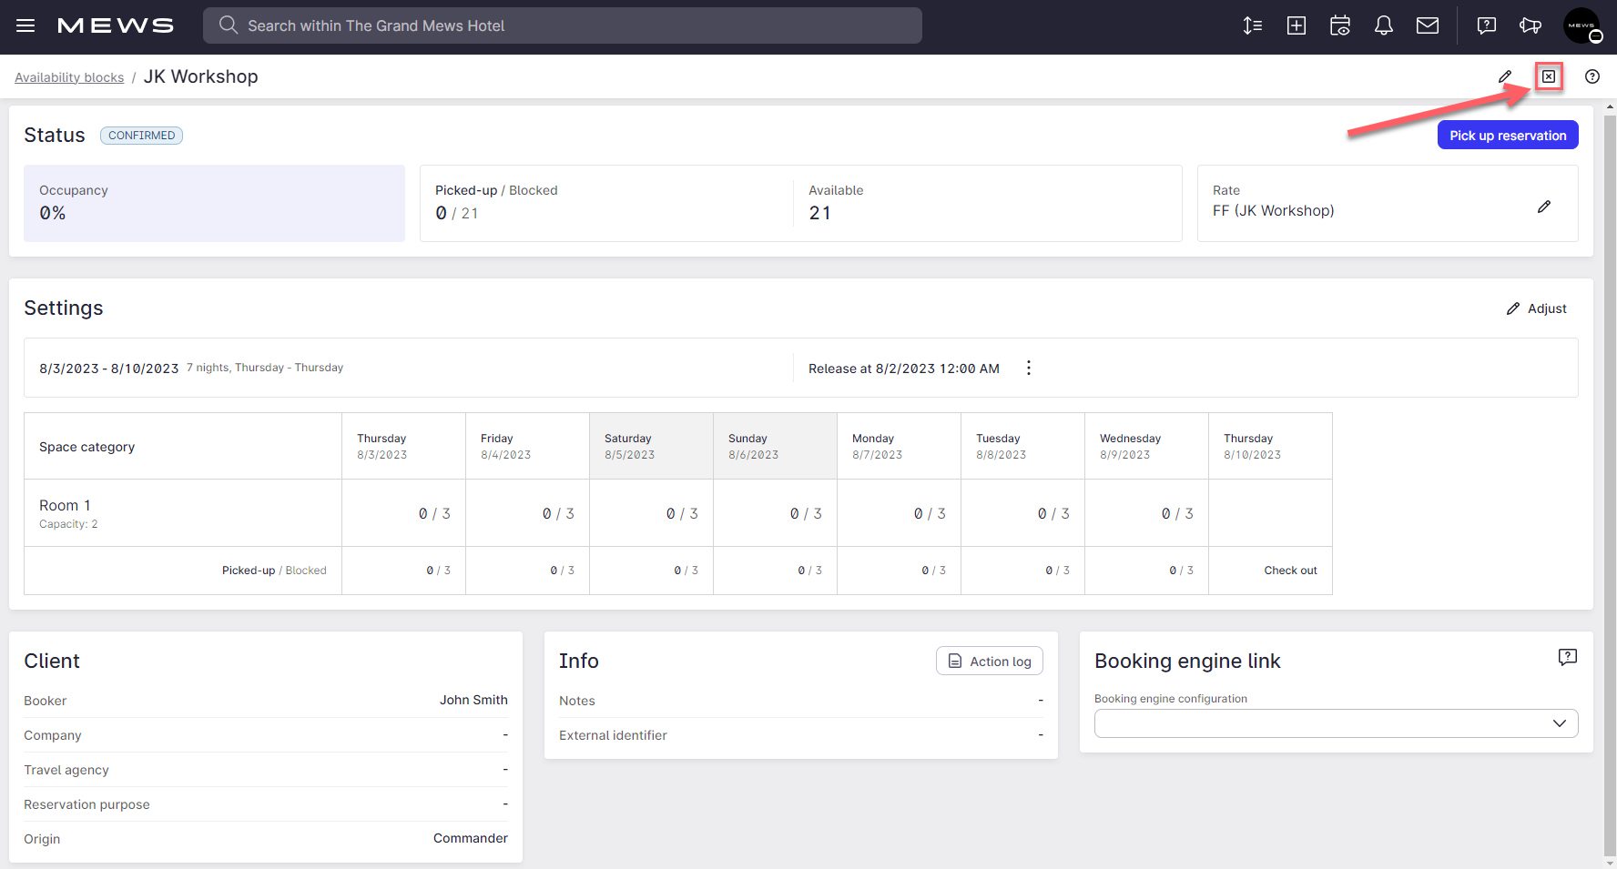Open the three-dot menu beside Release date

pyautogui.click(x=1028, y=368)
